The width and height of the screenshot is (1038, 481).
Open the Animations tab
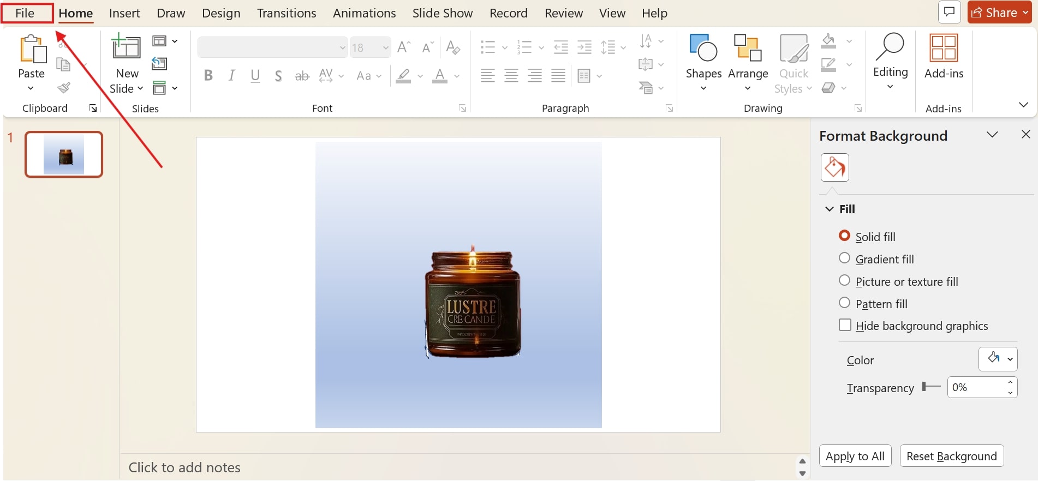365,13
